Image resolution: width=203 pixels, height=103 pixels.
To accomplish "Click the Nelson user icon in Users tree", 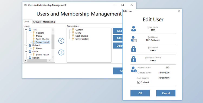I will pyautogui.click(x=30, y=57).
